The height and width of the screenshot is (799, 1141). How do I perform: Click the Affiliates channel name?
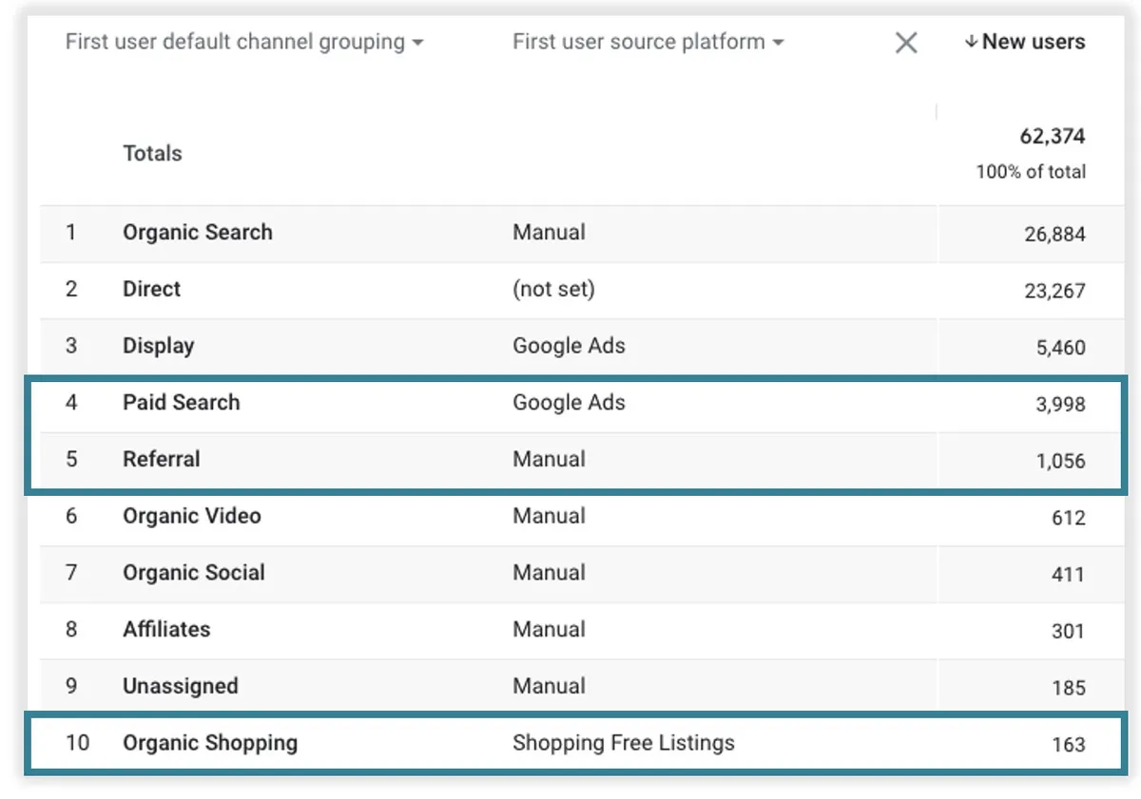pyautogui.click(x=166, y=630)
